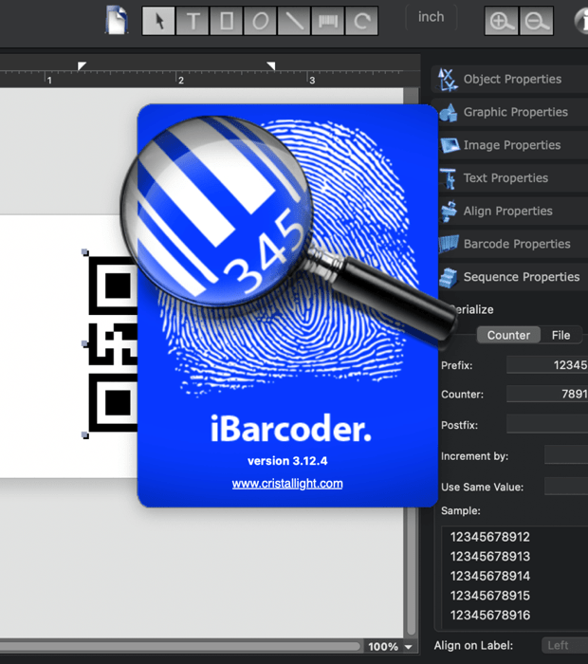Open Align on Label Left dropdown

click(564, 645)
